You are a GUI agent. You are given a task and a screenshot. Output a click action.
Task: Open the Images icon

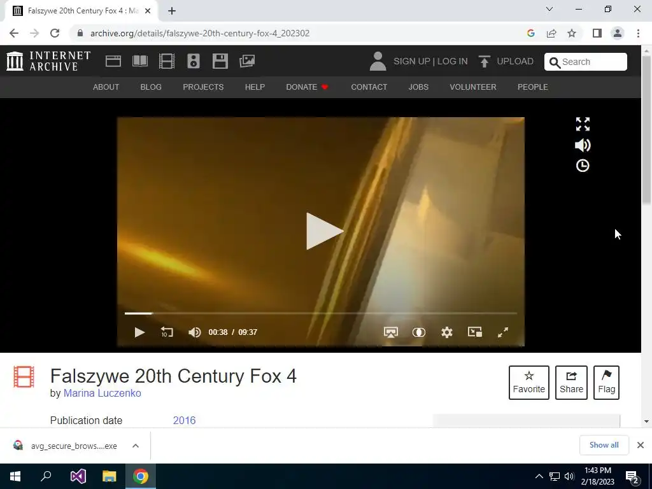247,61
